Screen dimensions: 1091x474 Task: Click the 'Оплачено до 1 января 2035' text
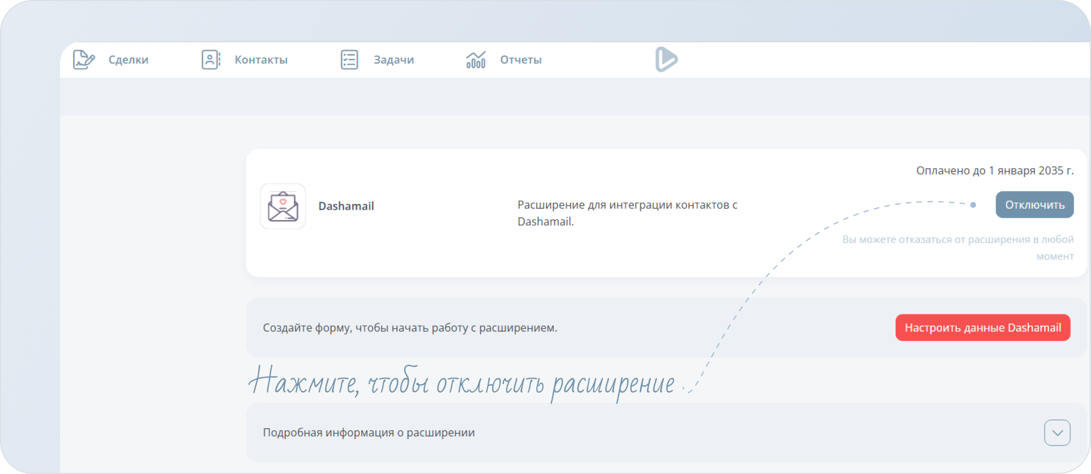(x=994, y=171)
